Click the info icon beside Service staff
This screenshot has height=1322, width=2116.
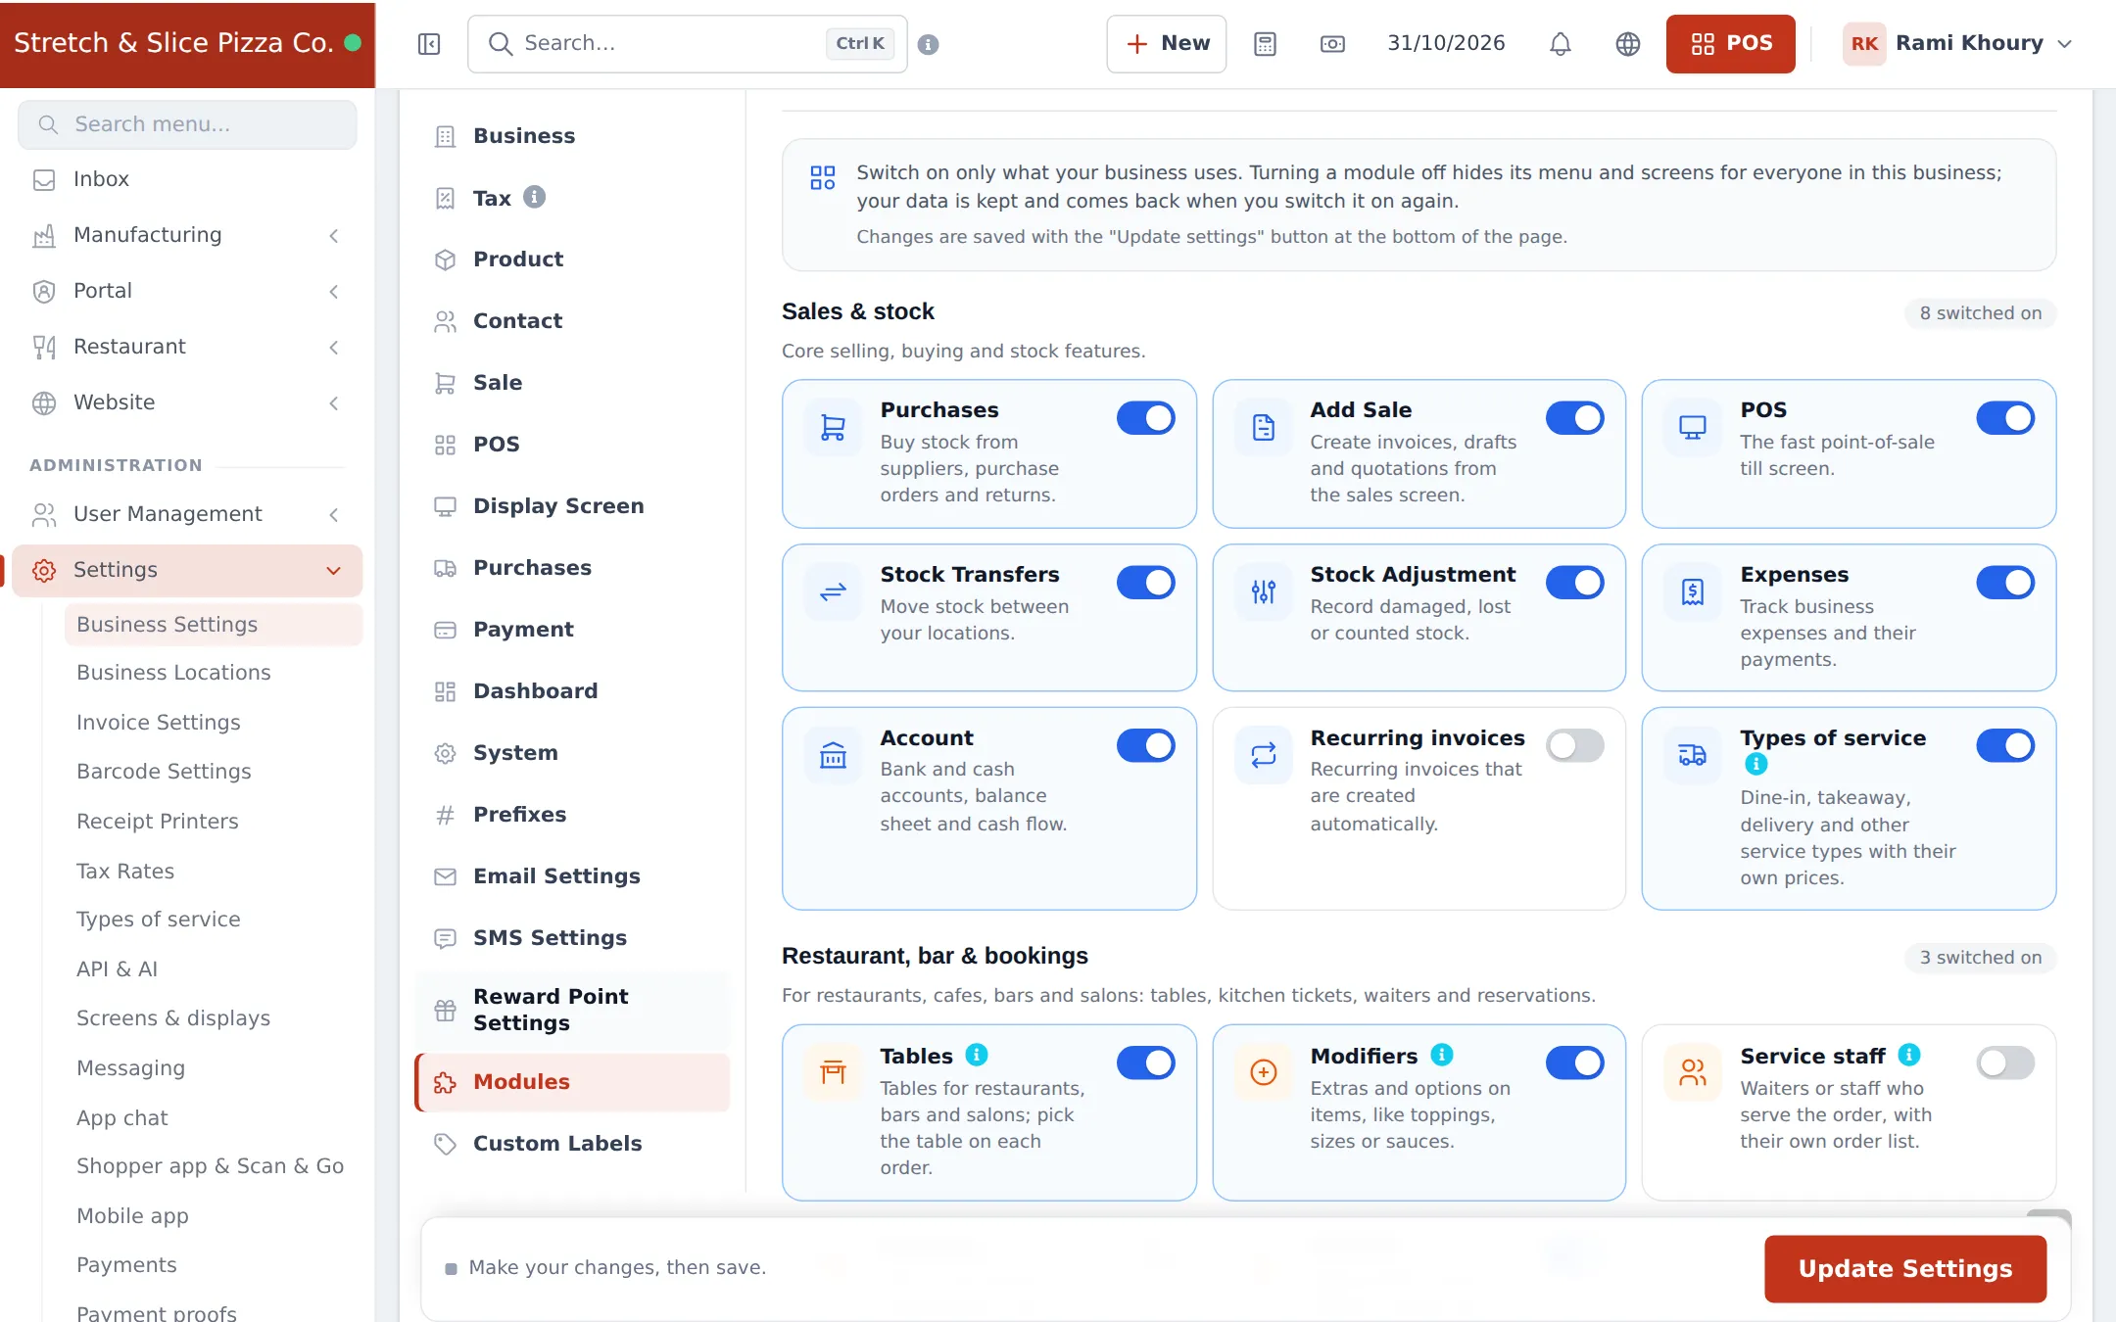[1909, 1055]
